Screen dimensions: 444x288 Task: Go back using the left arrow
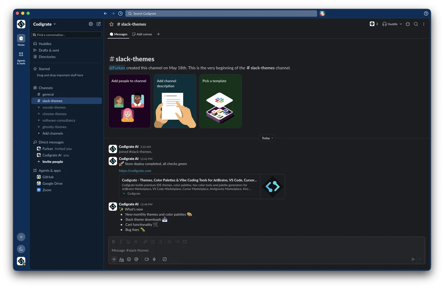click(105, 14)
